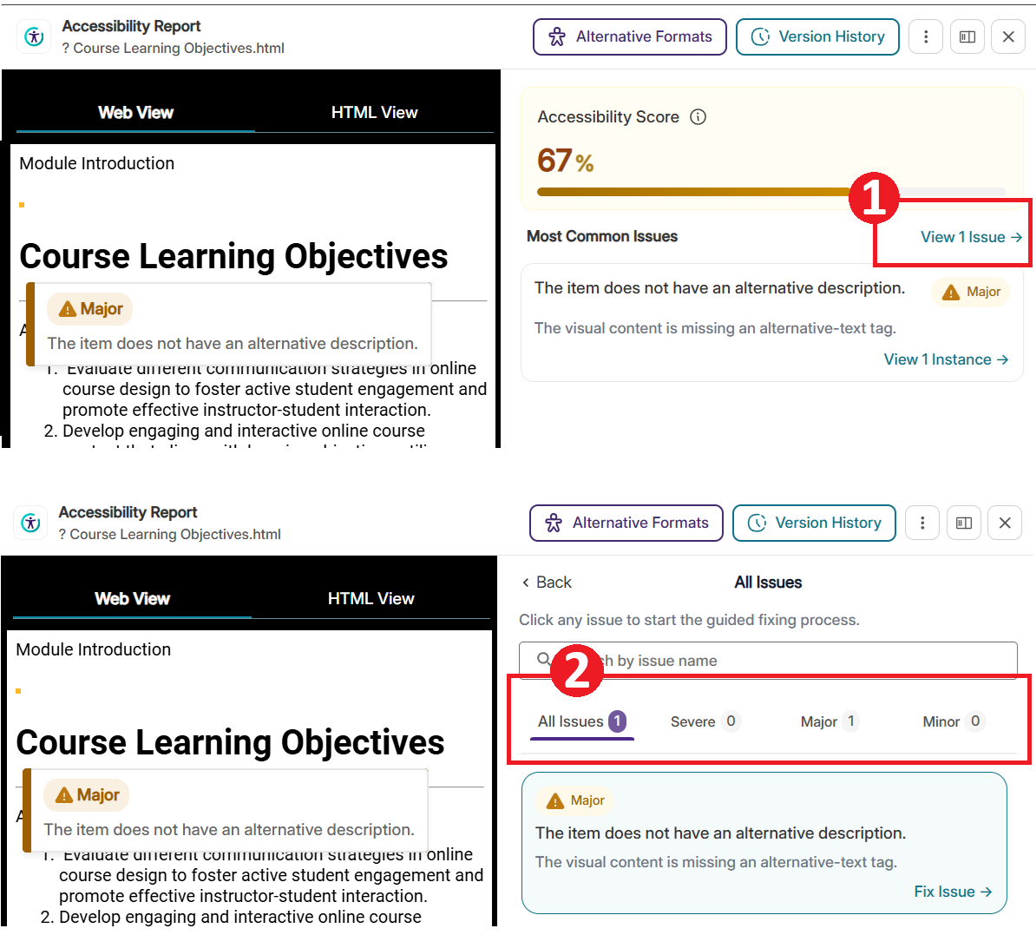Toggle split panel view icon in bottom report
Screen dimensions: 1036x935
964,523
